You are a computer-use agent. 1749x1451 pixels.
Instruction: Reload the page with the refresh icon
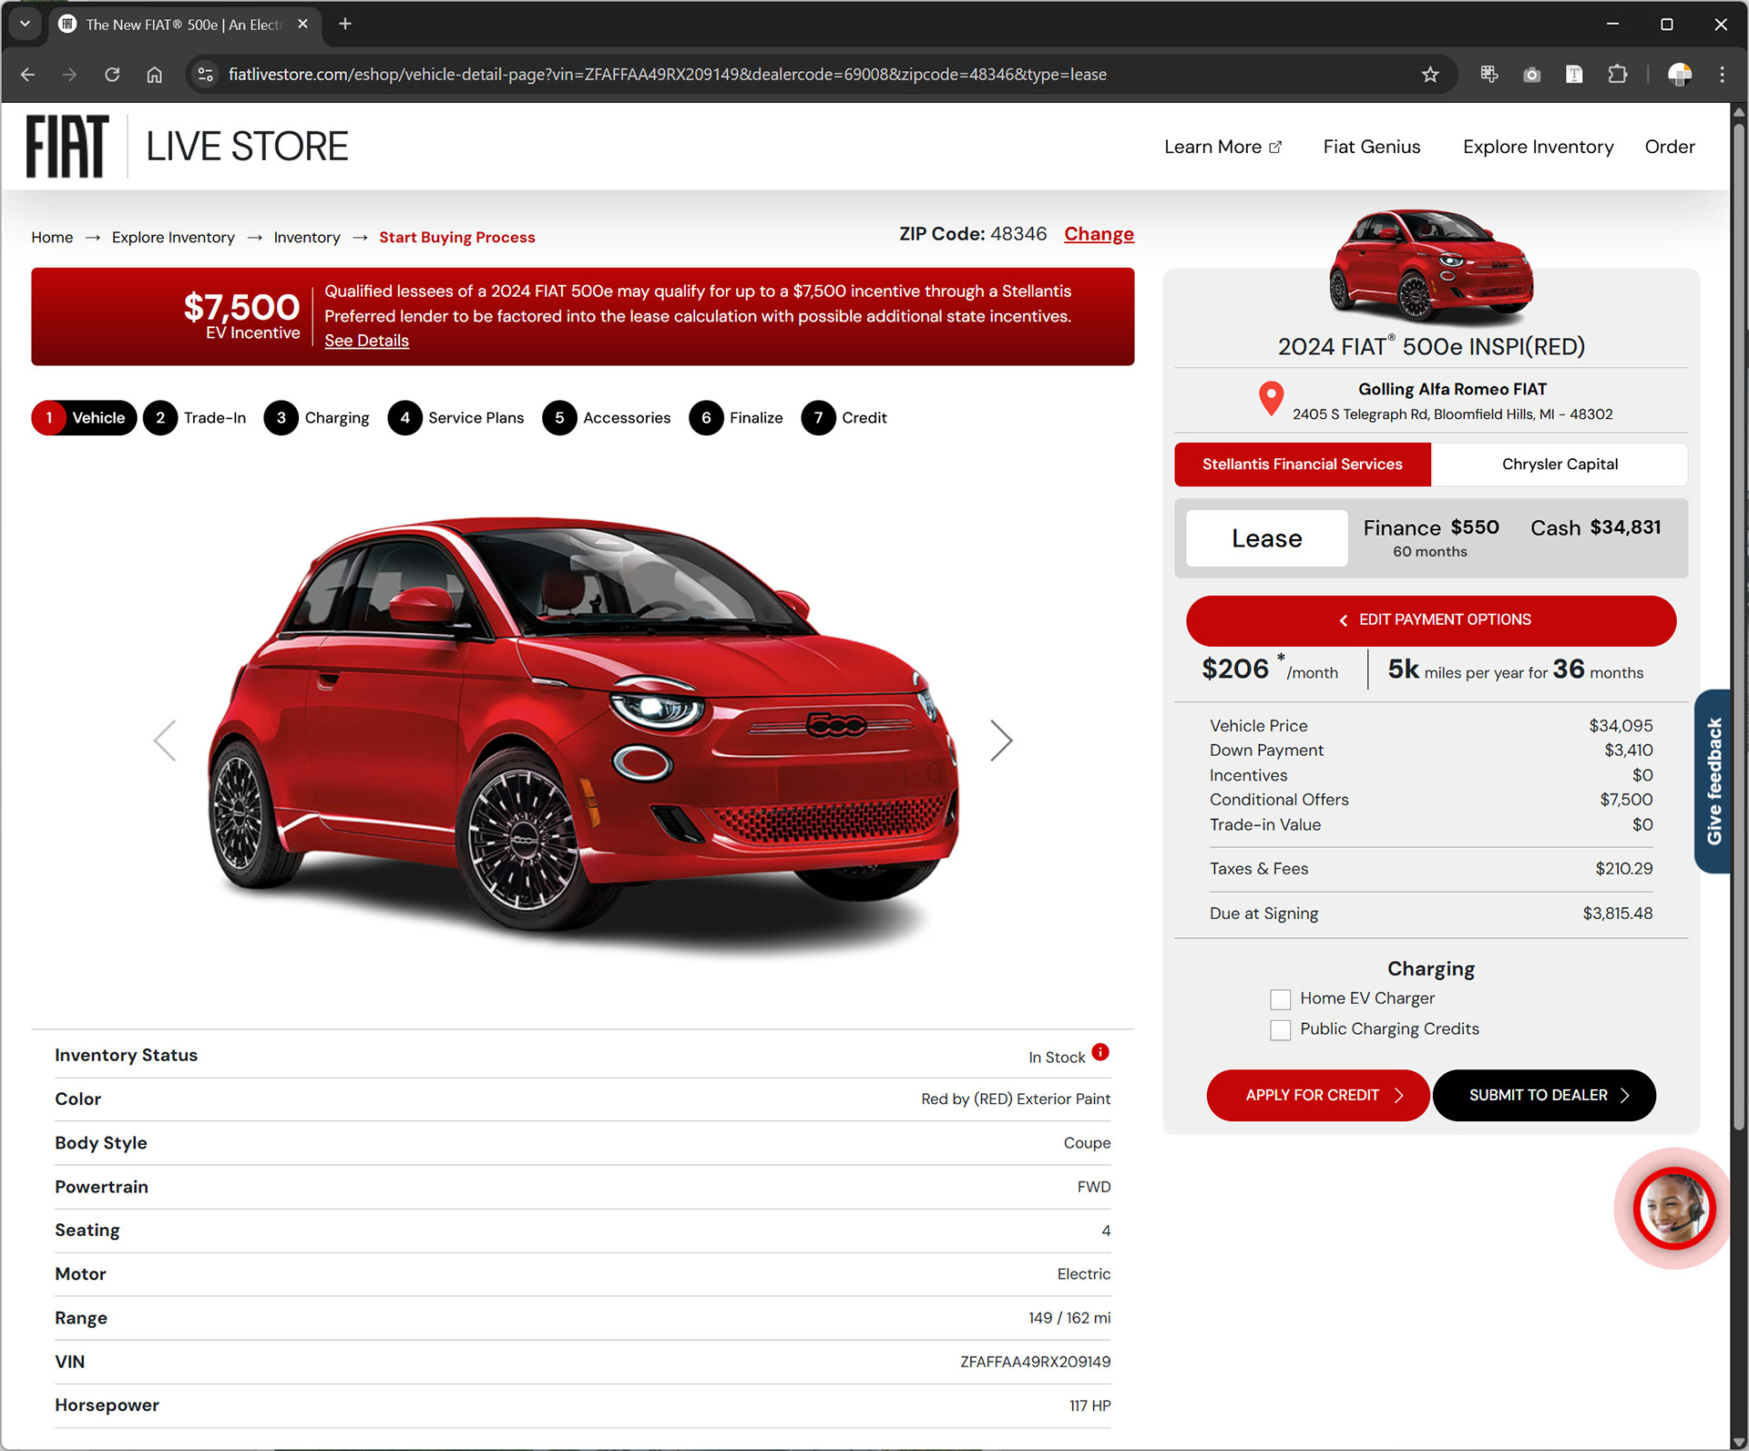click(x=112, y=75)
